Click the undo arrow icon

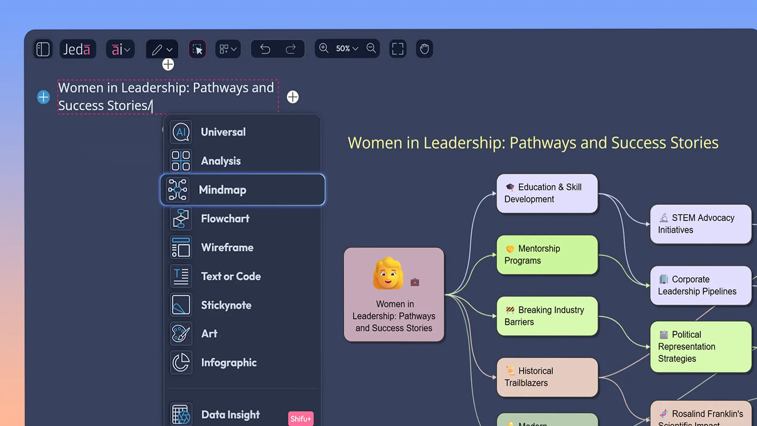pos(265,49)
